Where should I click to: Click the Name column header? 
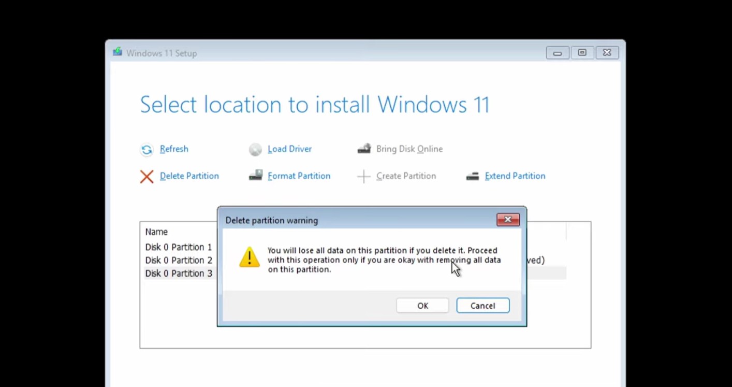pyautogui.click(x=156, y=232)
